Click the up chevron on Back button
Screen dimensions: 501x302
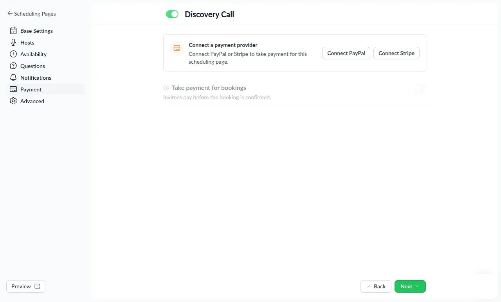(369, 286)
